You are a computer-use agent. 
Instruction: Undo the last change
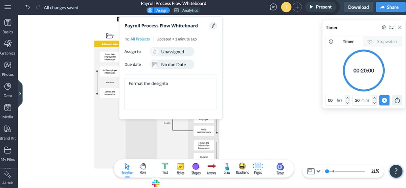click(28, 7)
